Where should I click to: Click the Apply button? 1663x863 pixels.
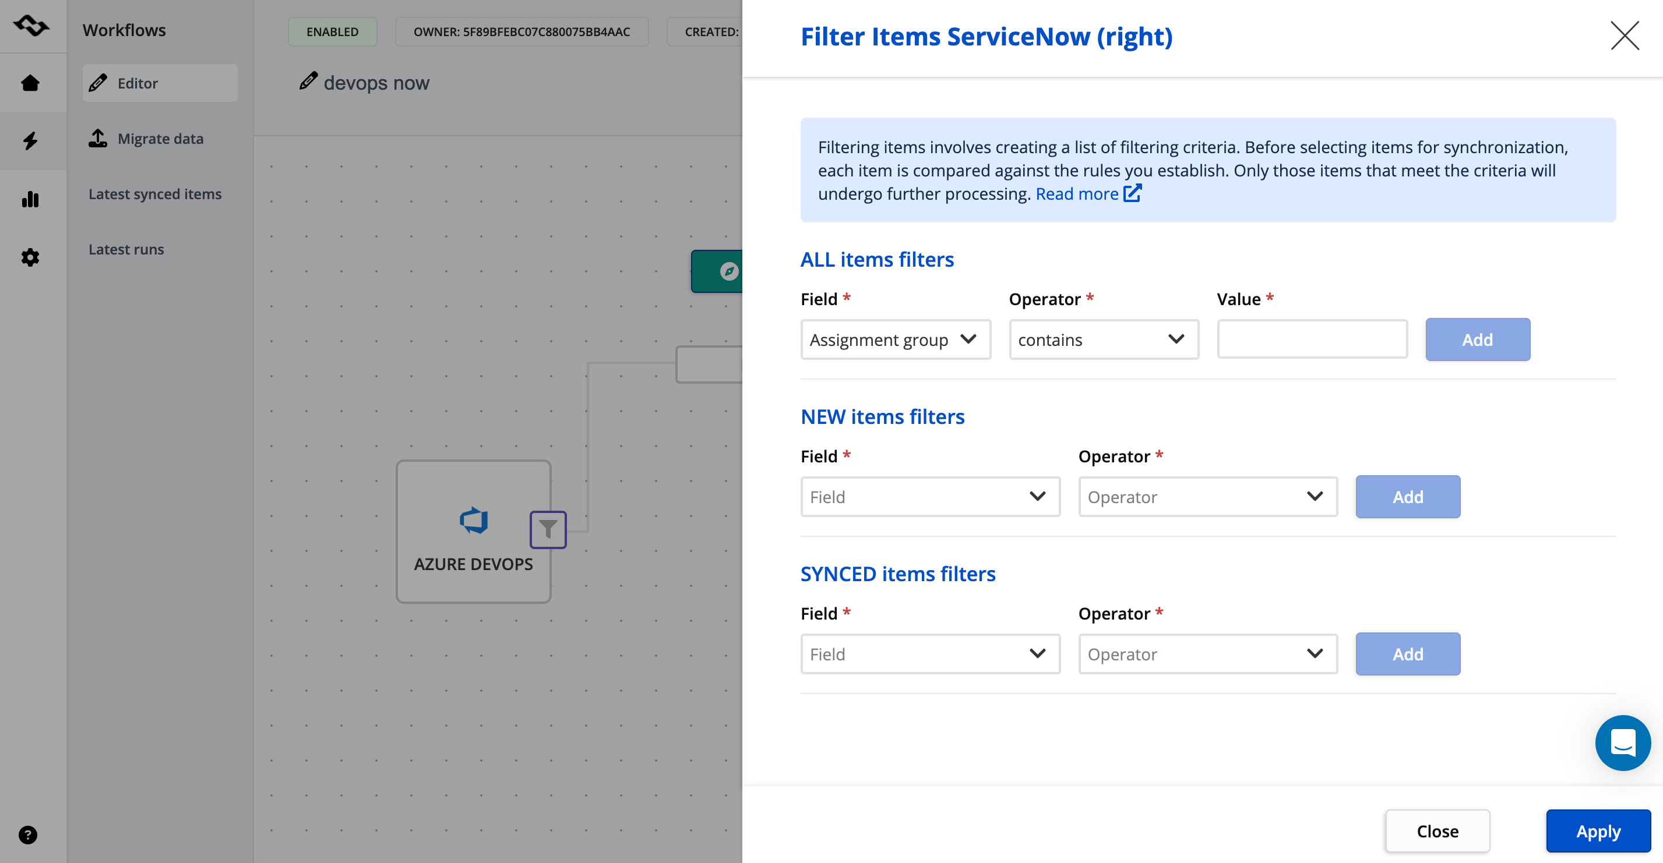click(1598, 831)
